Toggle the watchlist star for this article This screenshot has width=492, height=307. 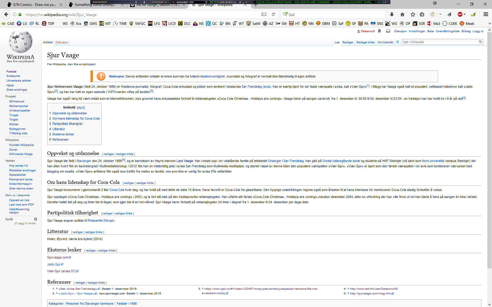coord(397,42)
